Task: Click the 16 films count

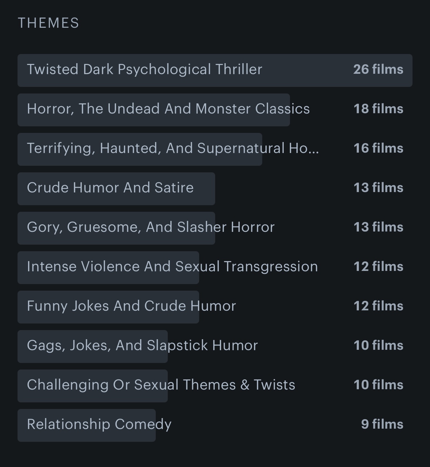Action: point(379,148)
